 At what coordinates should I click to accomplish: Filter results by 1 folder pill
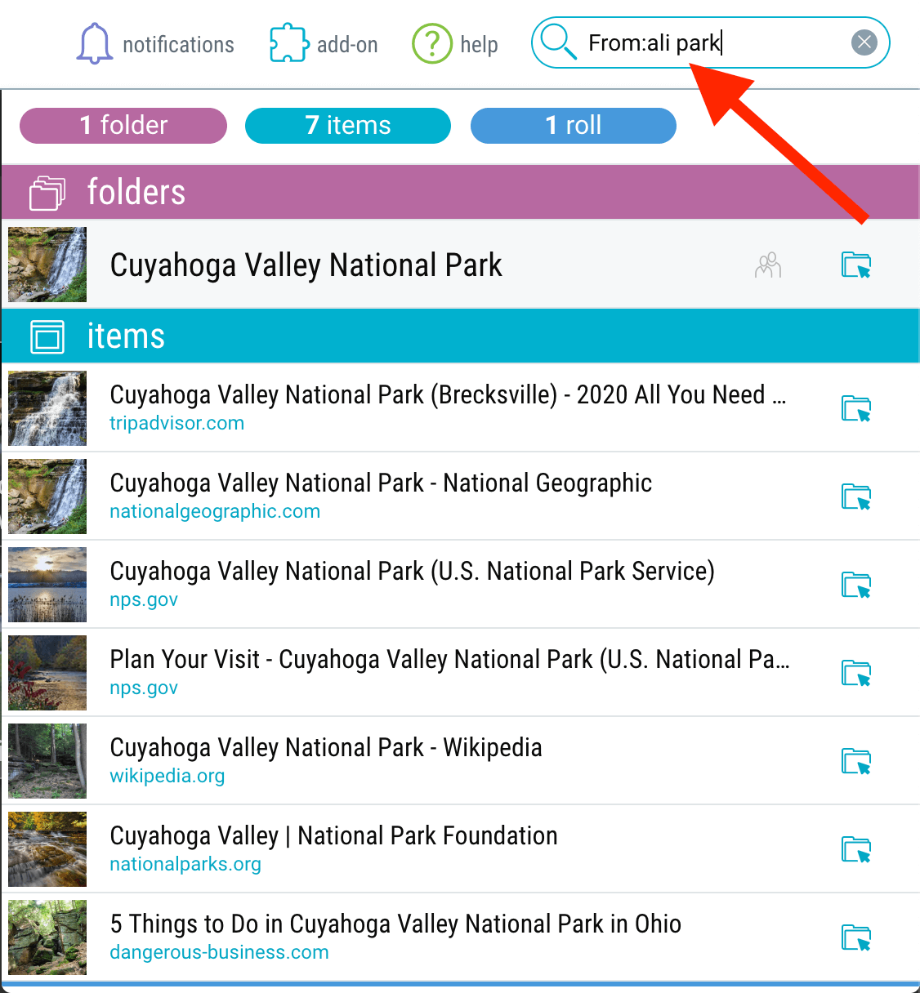pyautogui.click(x=123, y=126)
